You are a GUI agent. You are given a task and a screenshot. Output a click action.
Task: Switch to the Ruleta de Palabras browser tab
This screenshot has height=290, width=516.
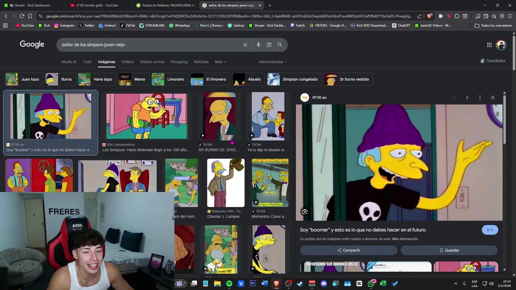(165, 5)
